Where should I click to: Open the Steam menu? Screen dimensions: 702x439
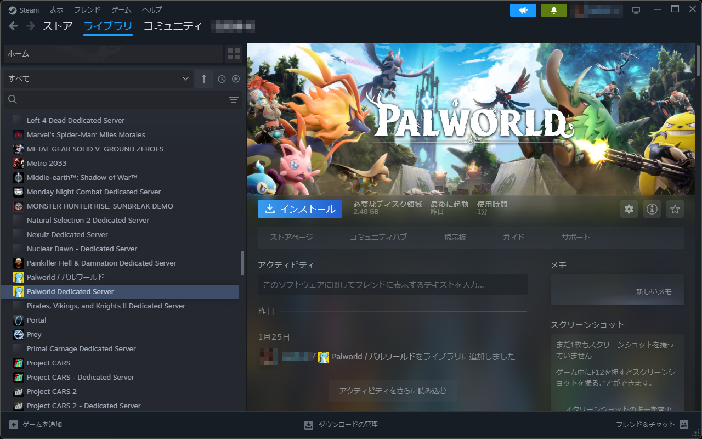pyautogui.click(x=24, y=10)
